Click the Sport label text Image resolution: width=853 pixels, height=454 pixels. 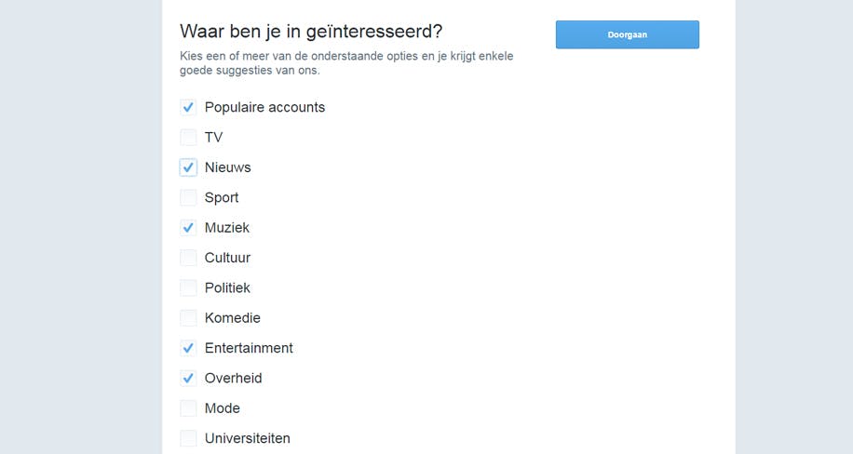(222, 197)
